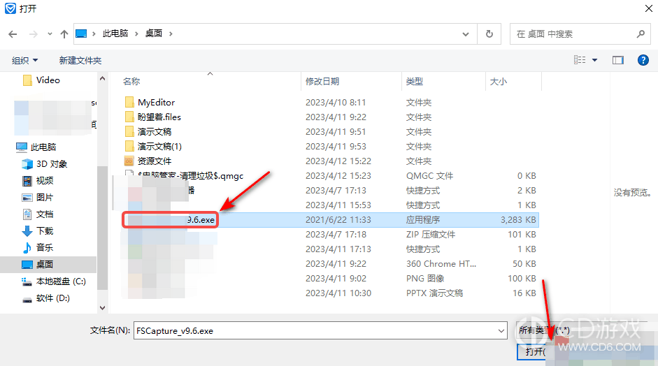This screenshot has height=366, width=658.
Task: Click the forward navigation arrow
Action: [34, 34]
